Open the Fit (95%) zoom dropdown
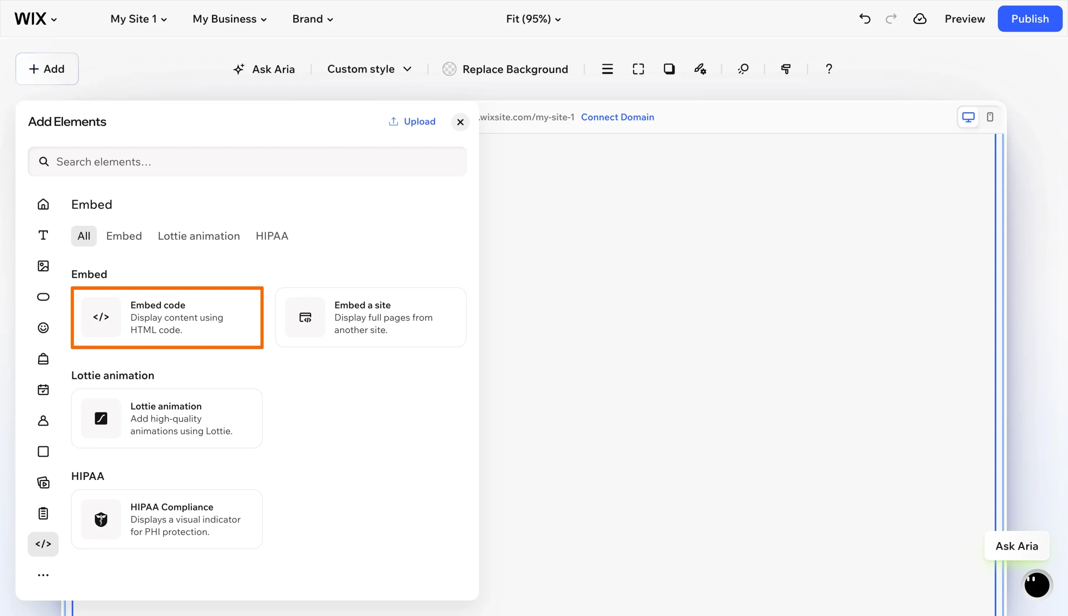This screenshot has width=1068, height=616. [x=533, y=19]
